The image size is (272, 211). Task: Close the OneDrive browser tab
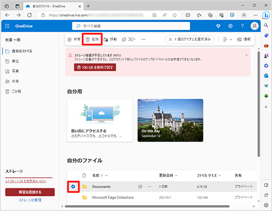pyautogui.click(x=79, y=7)
